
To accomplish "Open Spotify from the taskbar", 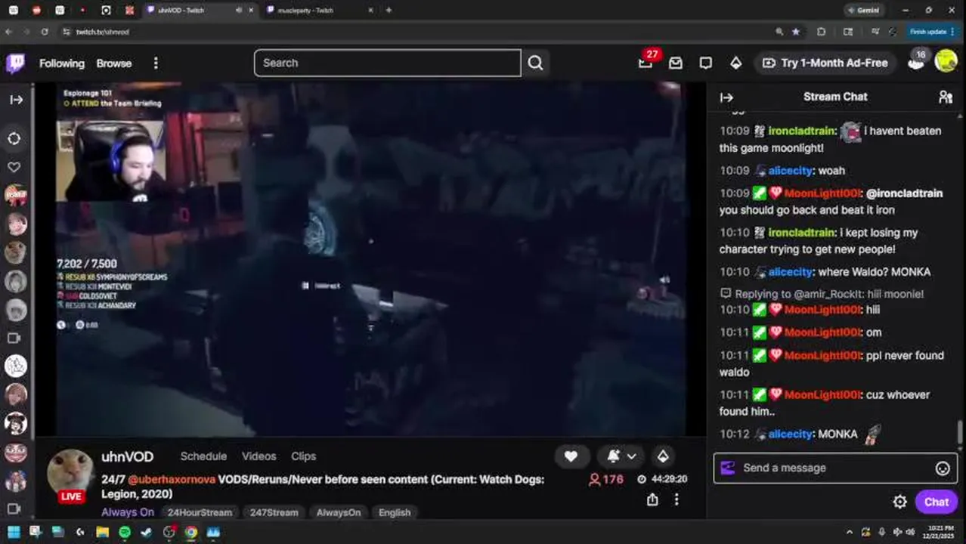I will [124, 532].
